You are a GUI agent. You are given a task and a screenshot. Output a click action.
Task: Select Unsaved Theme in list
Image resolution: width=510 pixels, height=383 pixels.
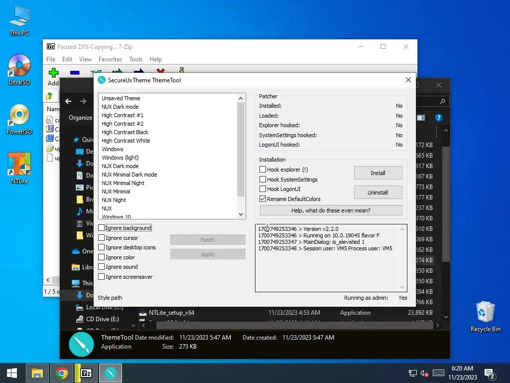coord(121,98)
